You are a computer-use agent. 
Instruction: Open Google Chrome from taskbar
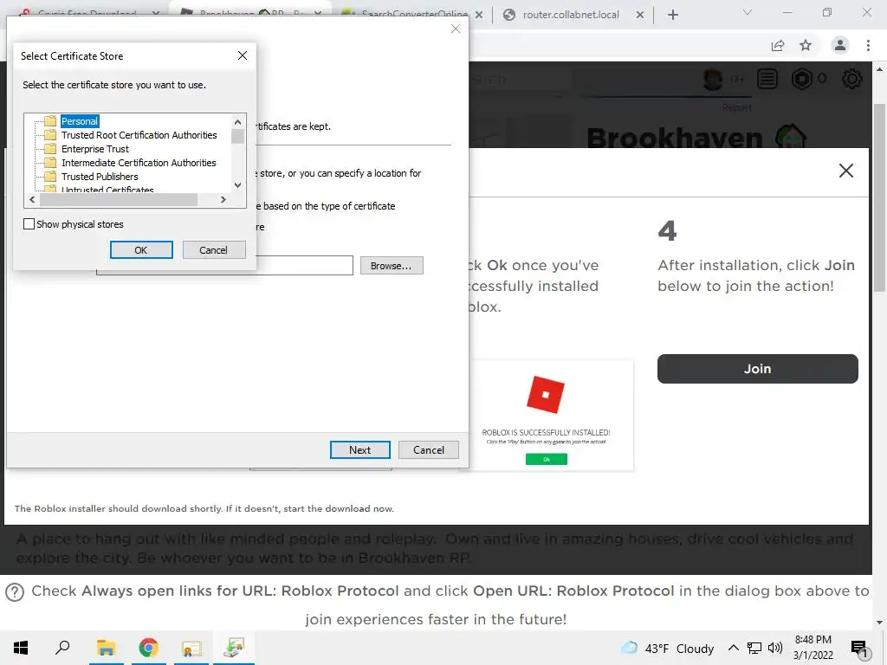(149, 648)
